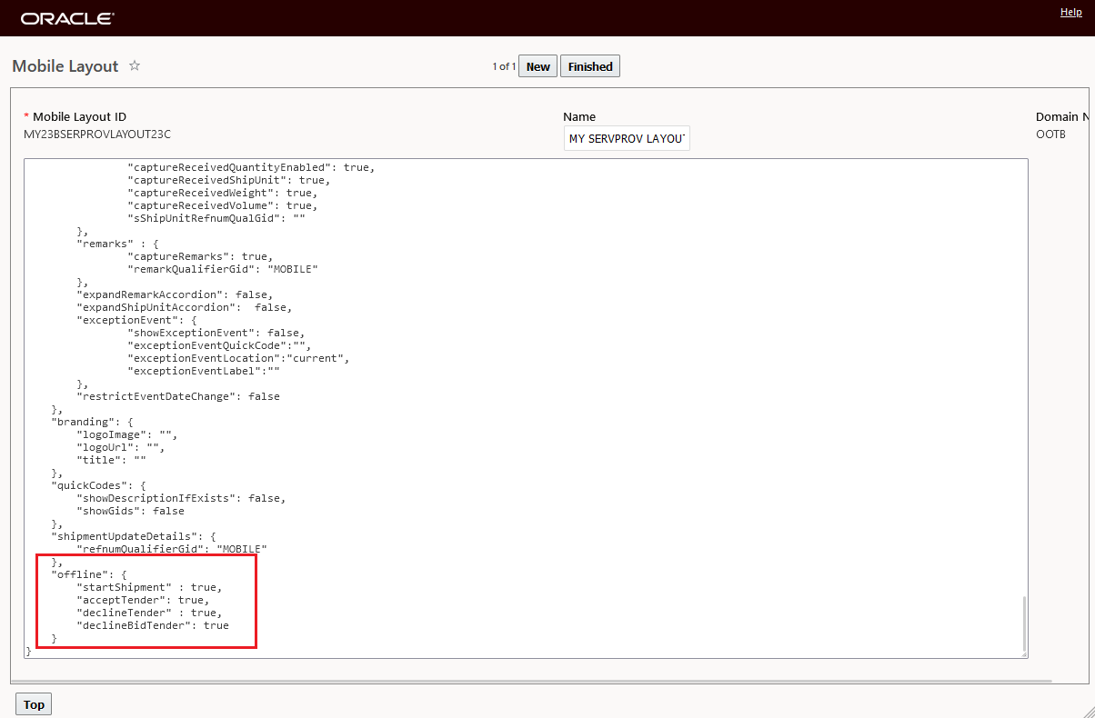Click the "quickCodes" key line
Image resolution: width=1095 pixels, height=718 pixels.
tap(99, 485)
